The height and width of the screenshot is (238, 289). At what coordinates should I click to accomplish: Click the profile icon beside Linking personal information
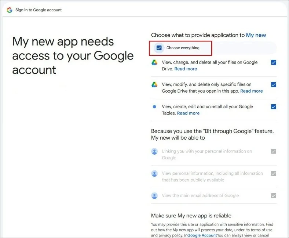[154, 151]
